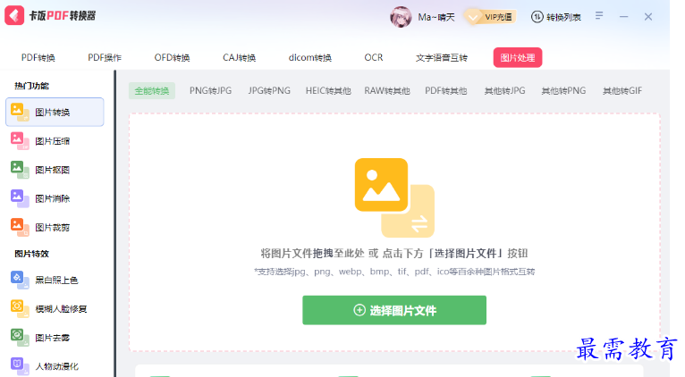Choose the 其他转JPG sub-tab
Viewport: 685px width, 377px height.
[504, 91]
